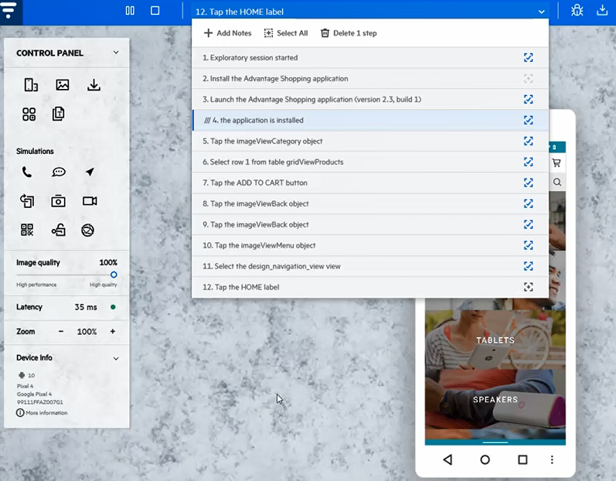Click the Image quality slider handle
616x481 pixels.
pyautogui.click(x=114, y=275)
